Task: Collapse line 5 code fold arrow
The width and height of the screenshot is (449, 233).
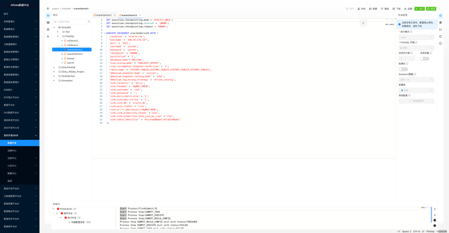Action: (104, 33)
